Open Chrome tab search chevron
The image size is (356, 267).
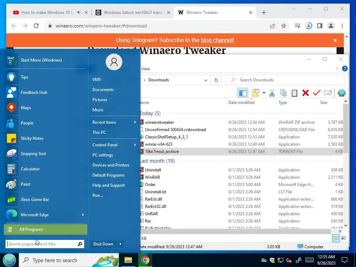coord(293,9)
